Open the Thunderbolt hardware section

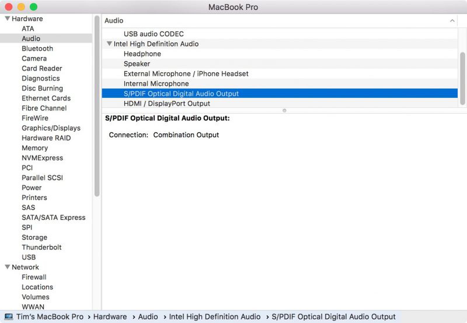41,247
